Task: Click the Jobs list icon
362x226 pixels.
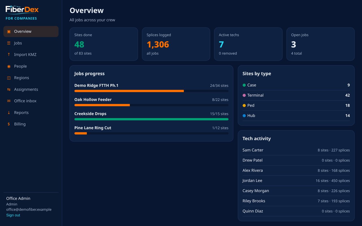Action: pyautogui.click(x=9, y=43)
